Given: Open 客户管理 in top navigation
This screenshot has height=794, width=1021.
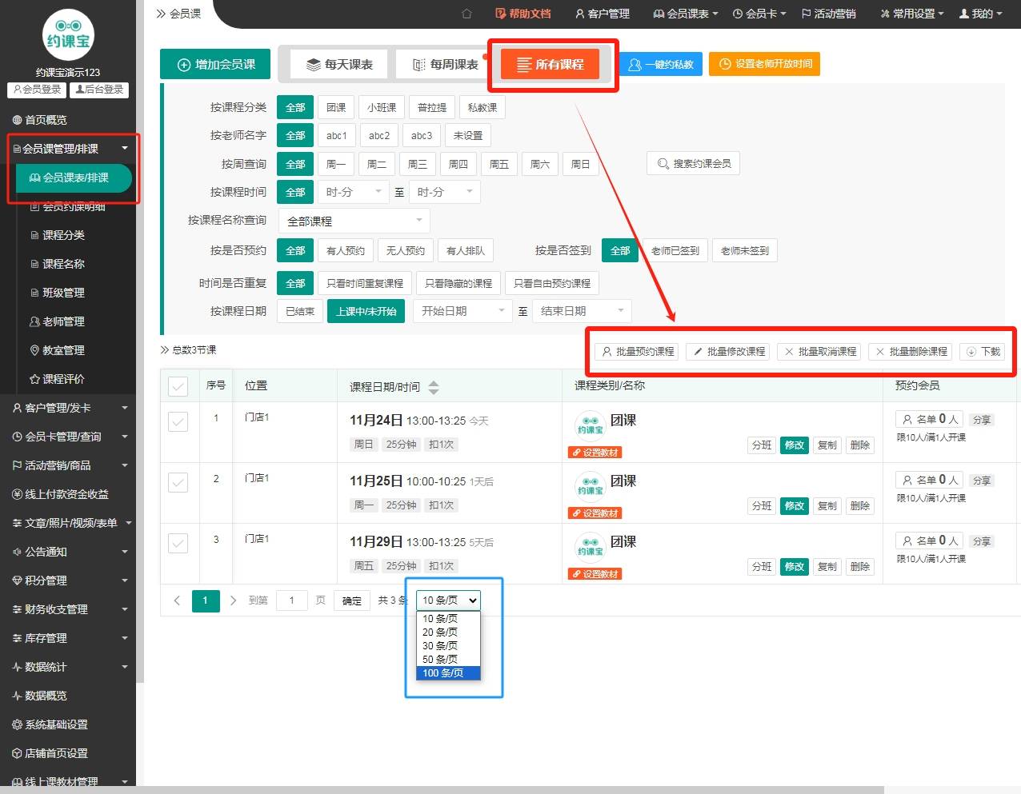Looking at the screenshot, I should 603,14.
